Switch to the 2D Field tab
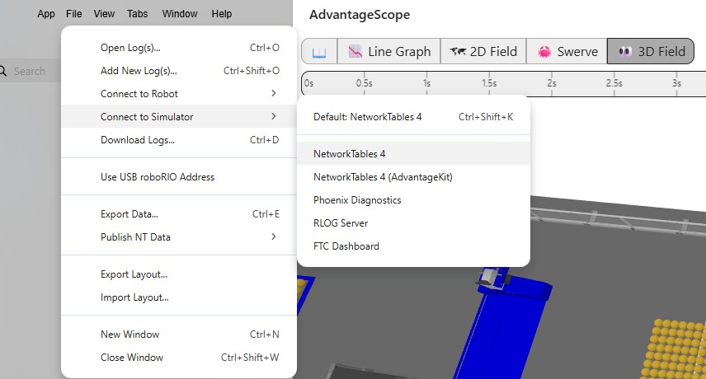 pyautogui.click(x=483, y=52)
